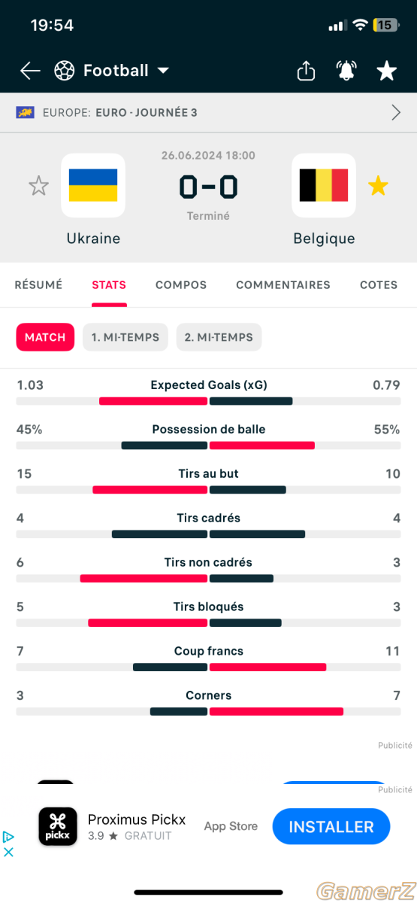Tap the INSTALLER button
This screenshot has height=903, width=417.
(331, 826)
